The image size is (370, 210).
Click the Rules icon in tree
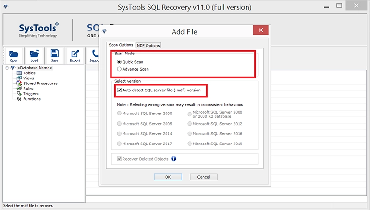tap(19, 89)
